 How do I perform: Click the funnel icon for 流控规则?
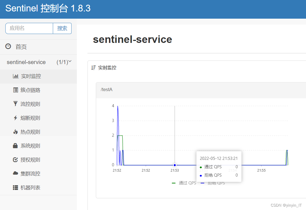point(15,104)
